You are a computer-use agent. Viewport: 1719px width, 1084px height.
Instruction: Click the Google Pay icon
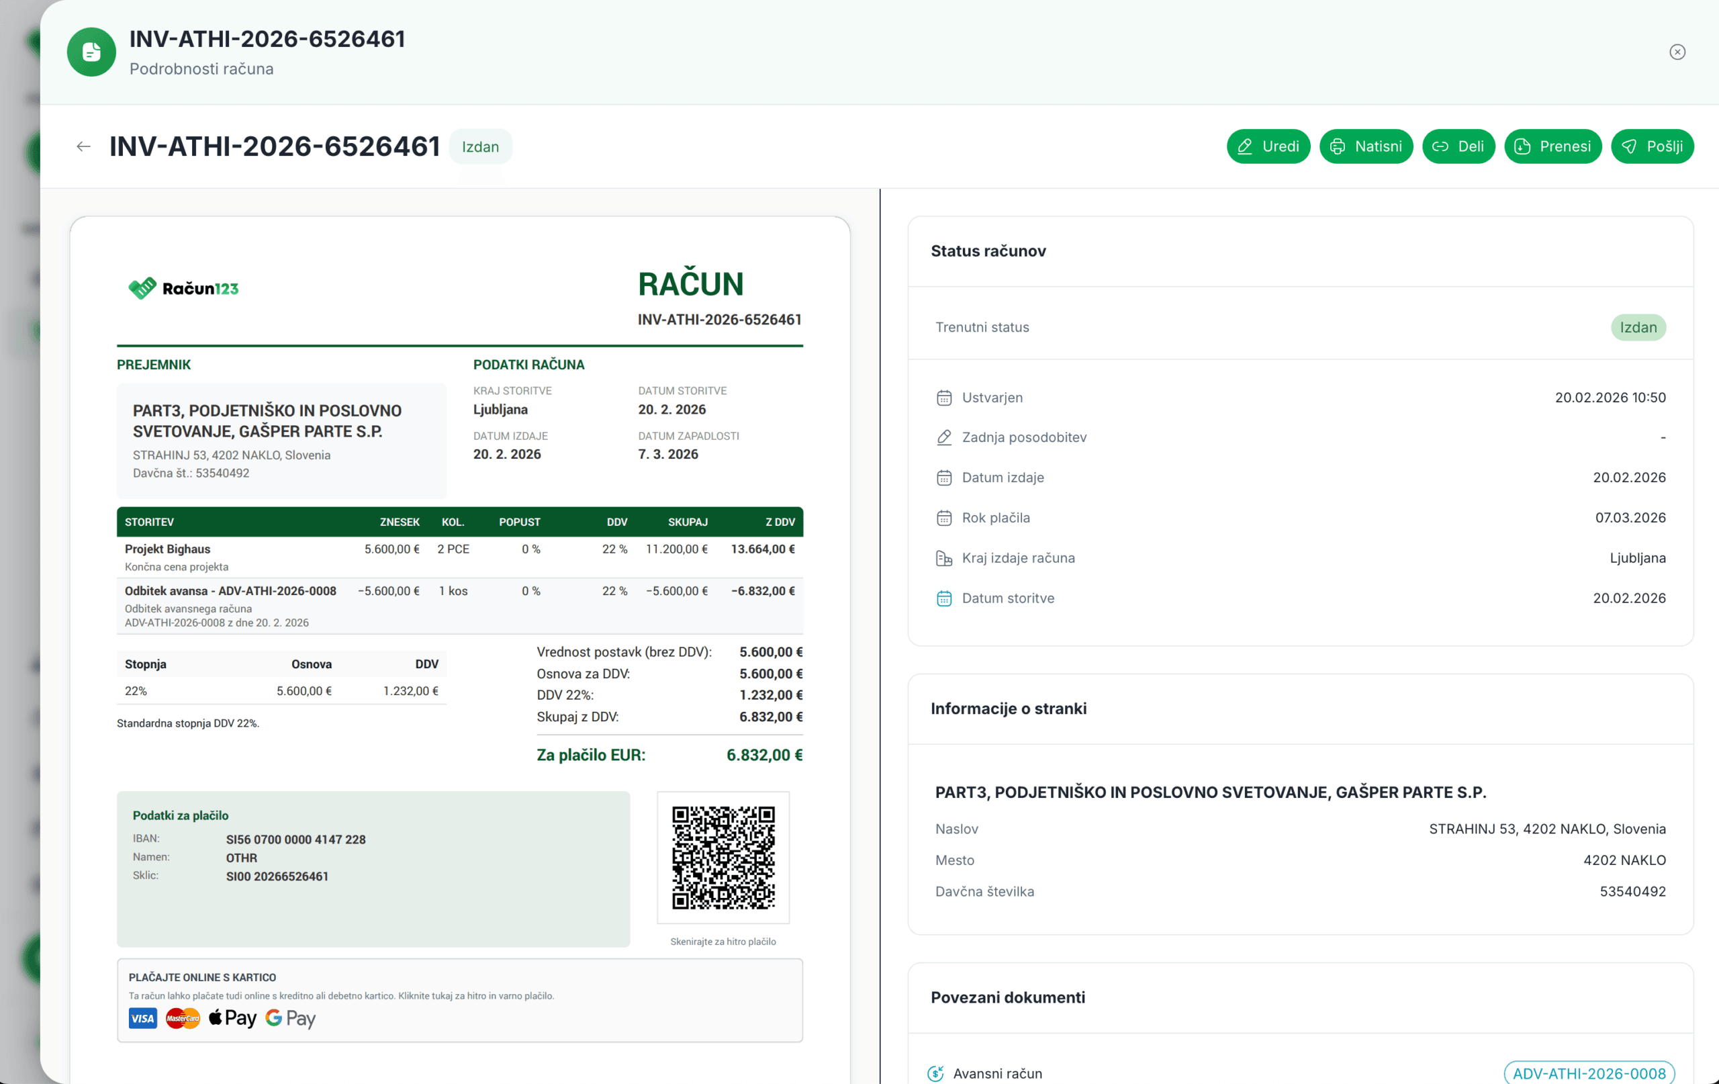click(290, 1018)
